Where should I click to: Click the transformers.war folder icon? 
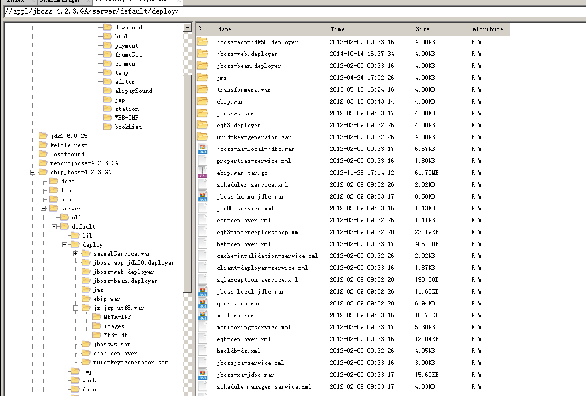click(x=203, y=89)
